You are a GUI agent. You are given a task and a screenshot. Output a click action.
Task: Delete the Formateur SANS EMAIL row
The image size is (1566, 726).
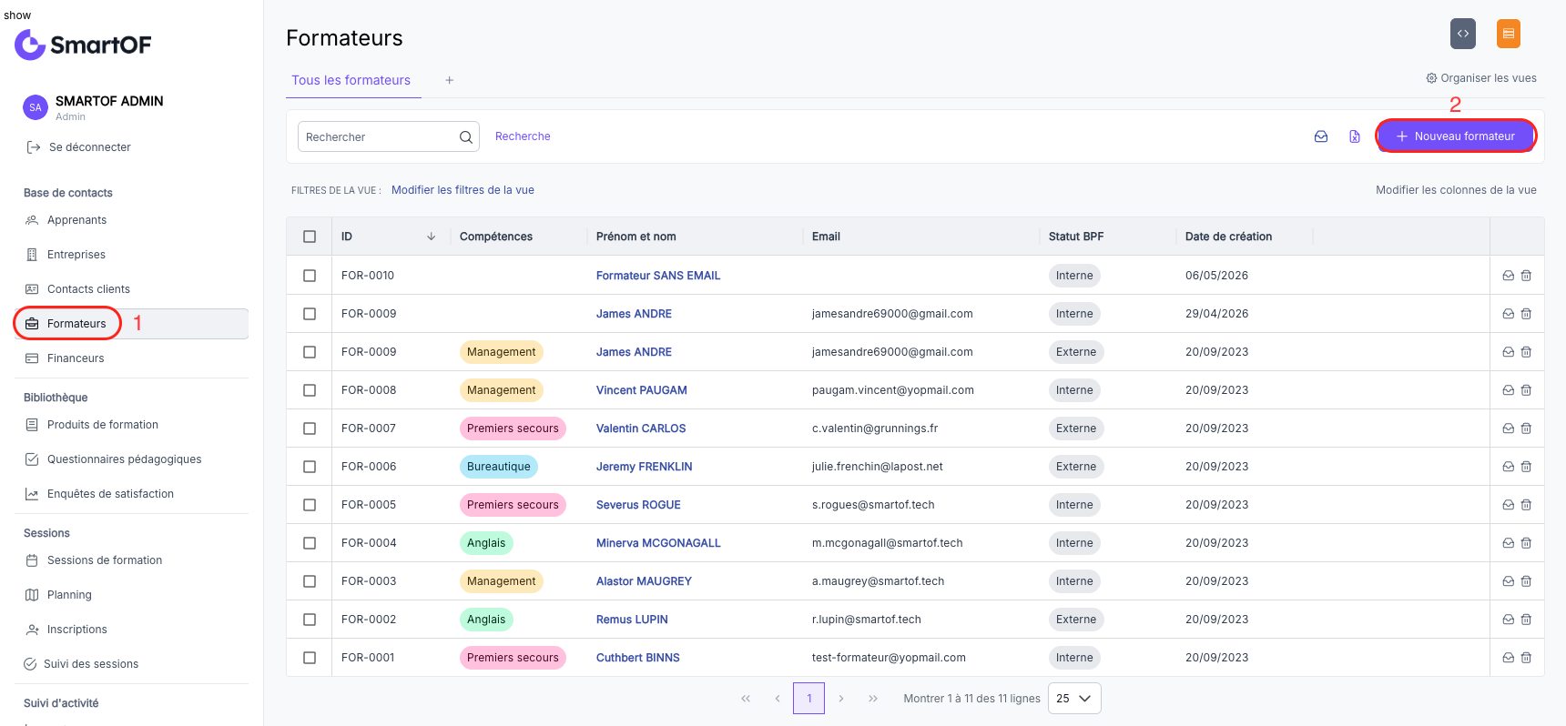(1526, 276)
